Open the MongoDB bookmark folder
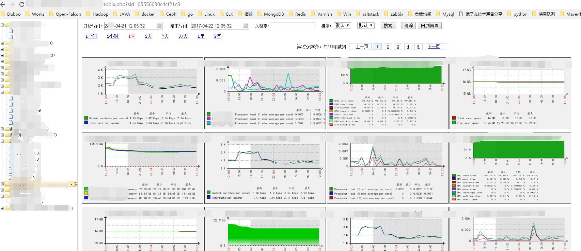This screenshot has width=581, height=251. [271, 14]
